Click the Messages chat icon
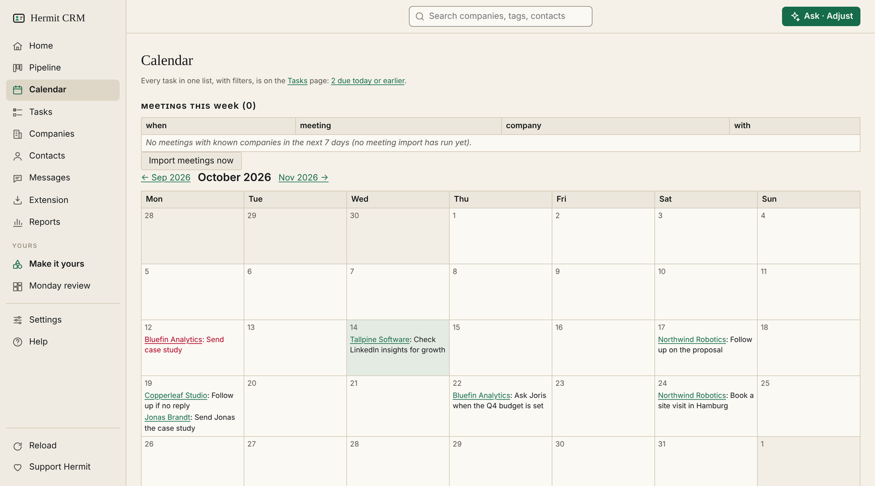The image size is (875, 486). 17,178
